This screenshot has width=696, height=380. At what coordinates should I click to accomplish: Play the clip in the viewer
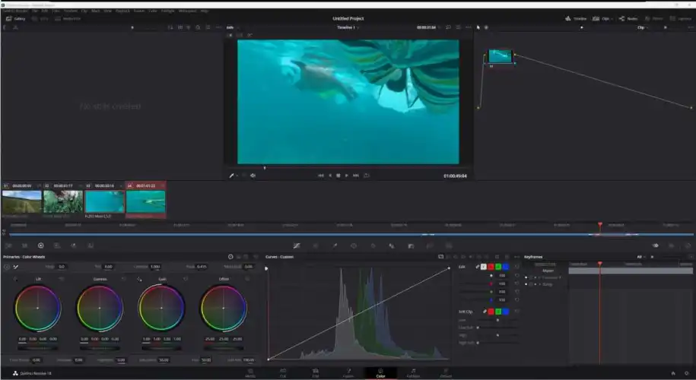point(347,176)
